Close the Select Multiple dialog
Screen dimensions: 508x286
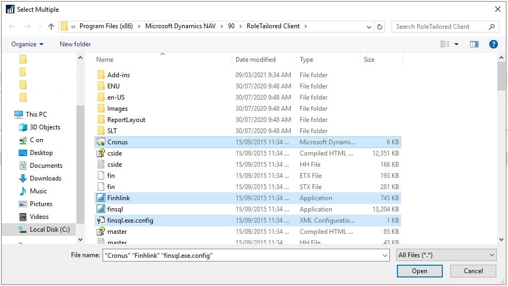498,10
